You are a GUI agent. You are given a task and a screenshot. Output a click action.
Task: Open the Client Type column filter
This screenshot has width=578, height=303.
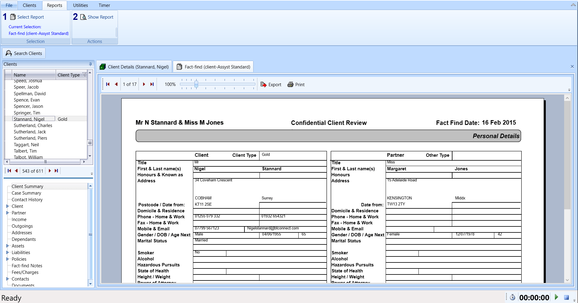pos(84,75)
